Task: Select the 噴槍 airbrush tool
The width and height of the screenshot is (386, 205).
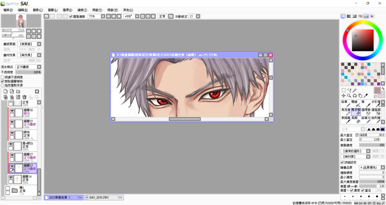Action: point(355,103)
